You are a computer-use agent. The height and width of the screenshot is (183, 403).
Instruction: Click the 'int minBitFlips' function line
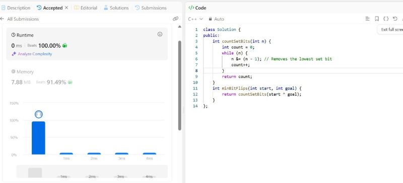[x=257, y=88]
